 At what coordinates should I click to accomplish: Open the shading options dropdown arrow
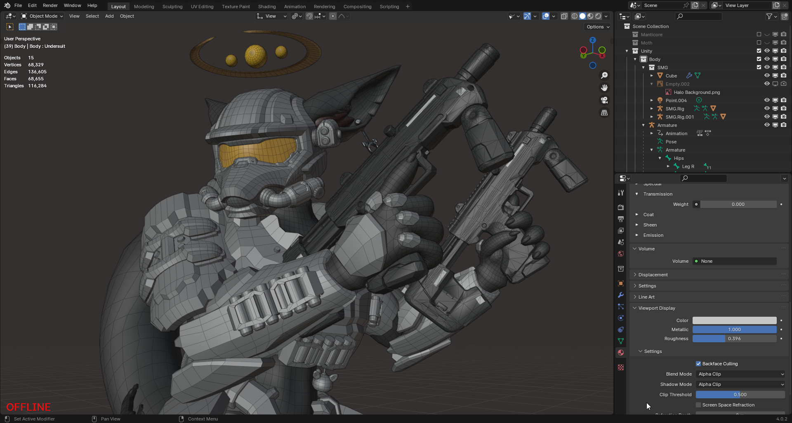pos(606,16)
